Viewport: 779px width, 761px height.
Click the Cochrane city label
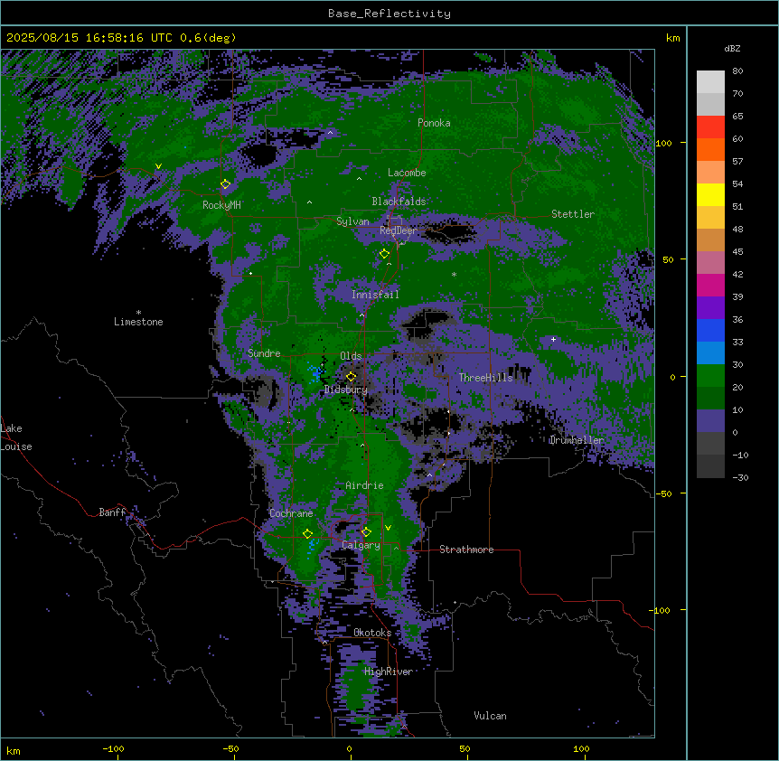point(291,513)
